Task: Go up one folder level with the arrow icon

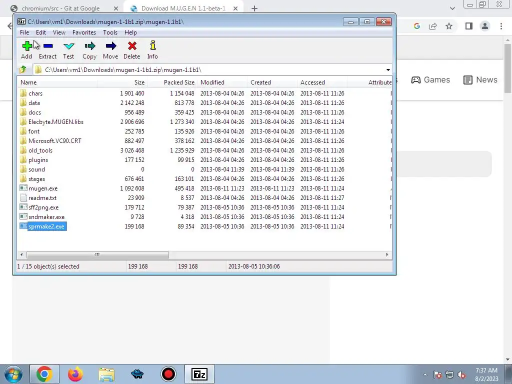Action: coord(23,69)
